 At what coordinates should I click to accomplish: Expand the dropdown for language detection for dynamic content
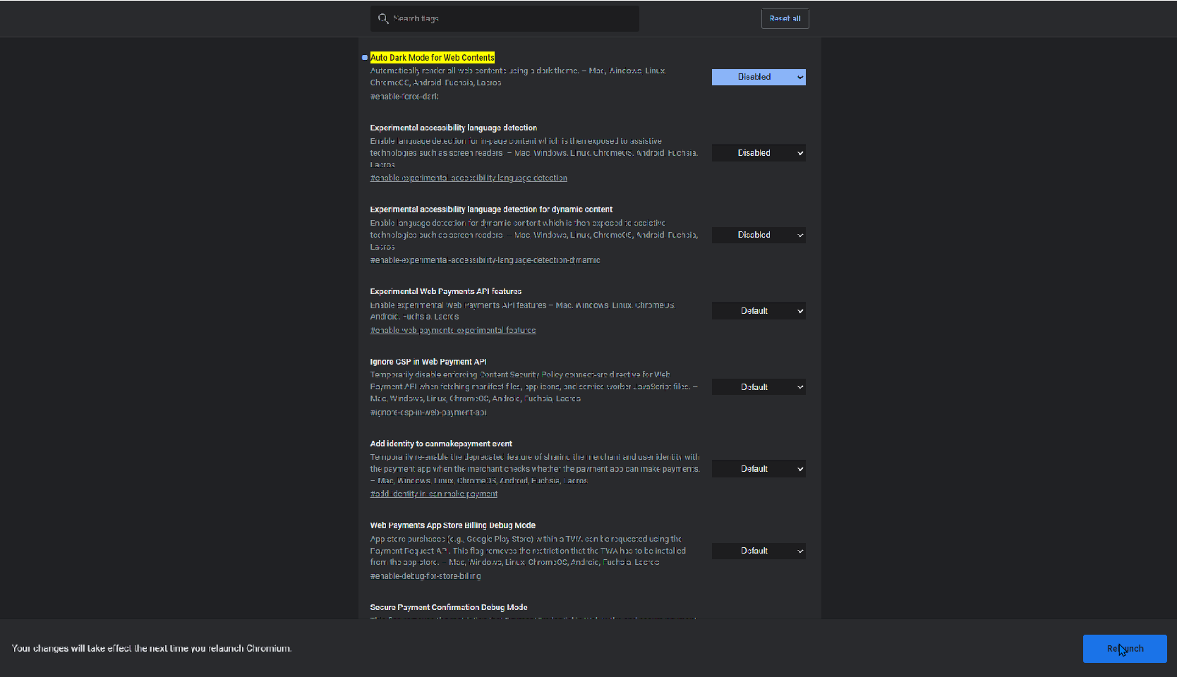click(x=759, y=235)
